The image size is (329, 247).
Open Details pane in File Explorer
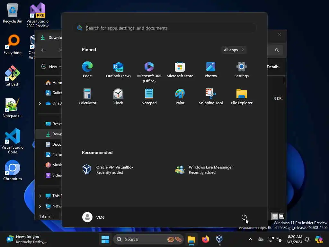pyautogui.click(x=272, y=67)
